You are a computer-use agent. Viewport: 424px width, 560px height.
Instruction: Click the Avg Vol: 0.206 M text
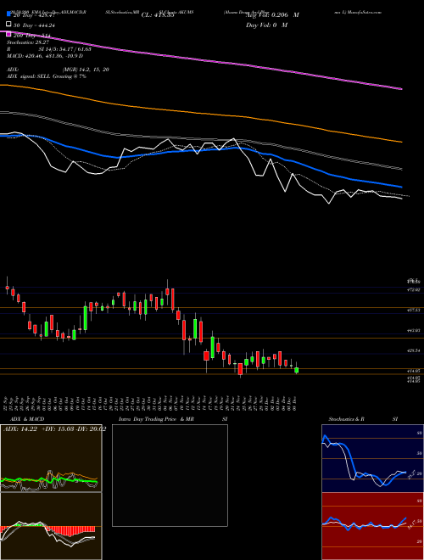click(x=272, y=15)
